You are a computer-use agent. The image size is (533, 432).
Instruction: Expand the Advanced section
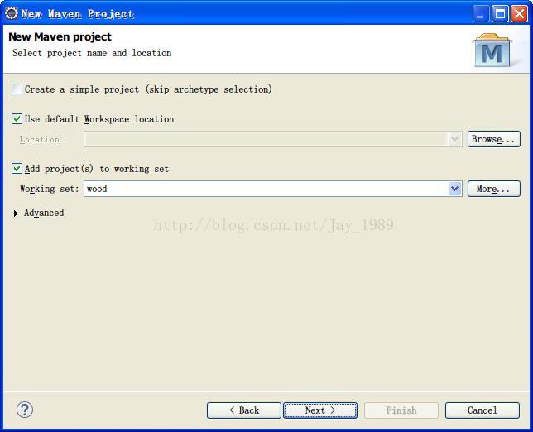coord(16,214)
